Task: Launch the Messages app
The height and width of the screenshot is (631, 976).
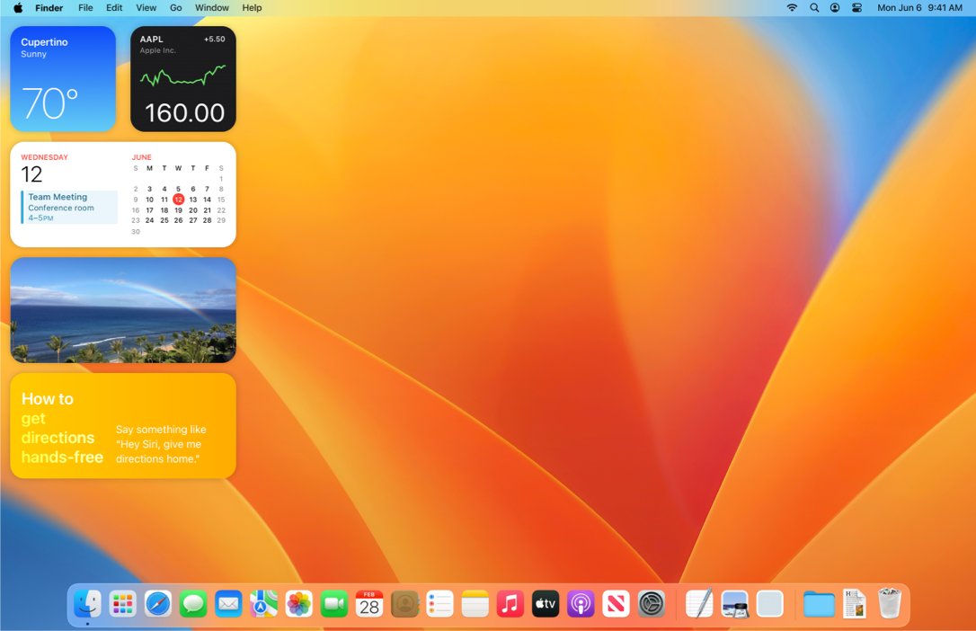Action: pos(193,604)
